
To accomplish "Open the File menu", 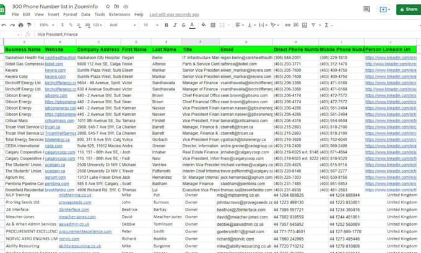I will (15, 14).
